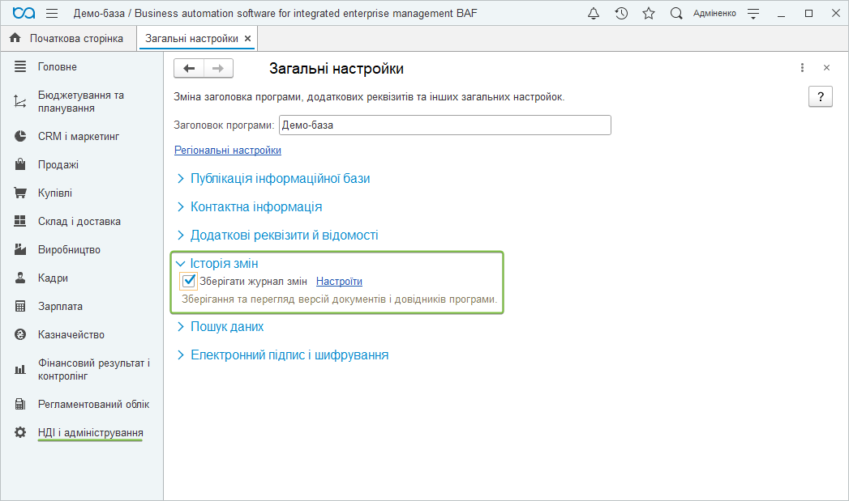Viewport: 849px width, 501px height.
Task: Open the history clock icon
Action: pyautogui.click(x=621, y=14)
